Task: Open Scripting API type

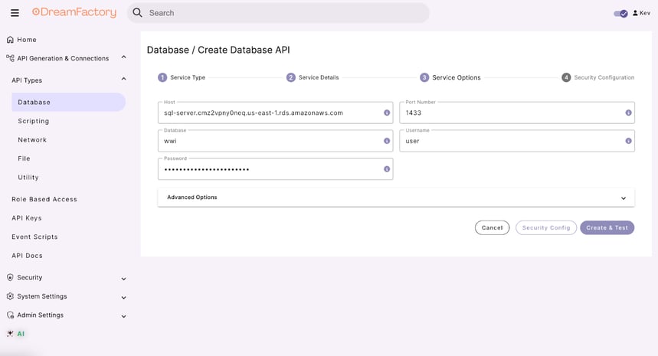Action: point(34,121)
